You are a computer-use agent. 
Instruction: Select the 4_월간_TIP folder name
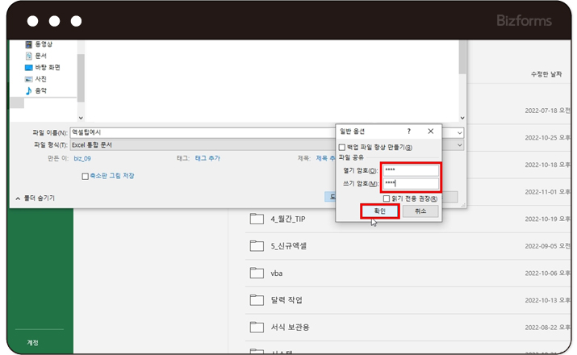tap(288, 219)
